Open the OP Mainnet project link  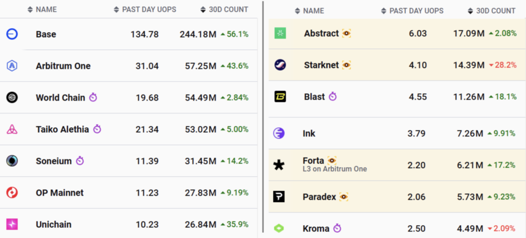point(60,193)
